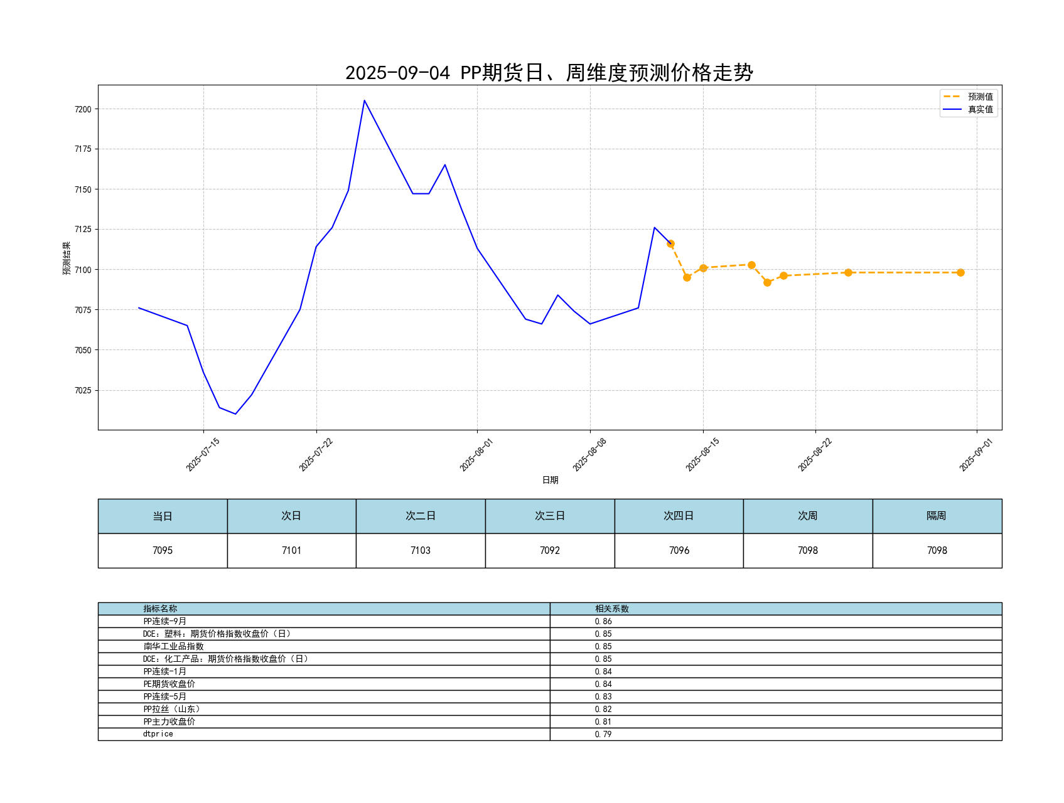Select the 南华工业品指数 indicator row
This screenshot has height=803, width=1064.
(173, 646)
